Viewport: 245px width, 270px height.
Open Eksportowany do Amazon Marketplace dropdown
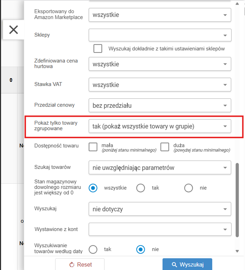coord(160,15)
